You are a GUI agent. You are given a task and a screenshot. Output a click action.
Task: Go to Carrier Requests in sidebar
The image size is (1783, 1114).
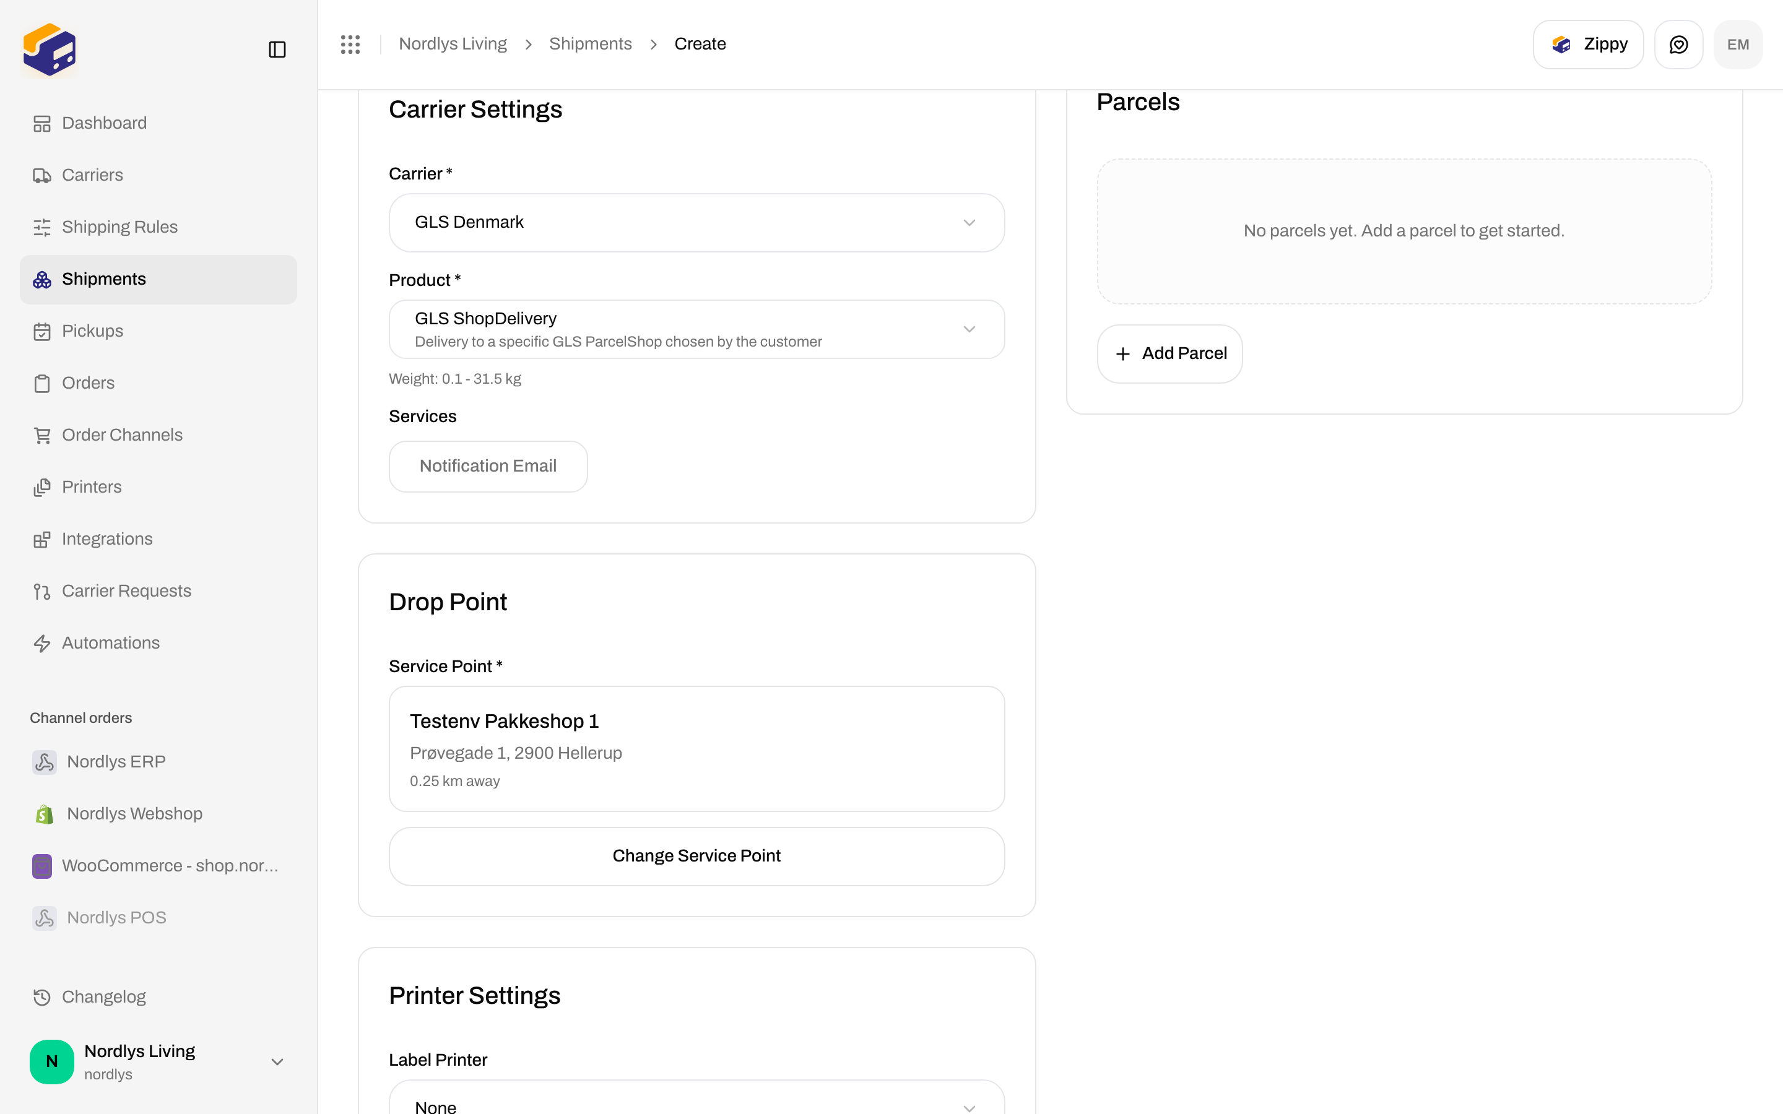pyautogui.click(x=158, y=591)
